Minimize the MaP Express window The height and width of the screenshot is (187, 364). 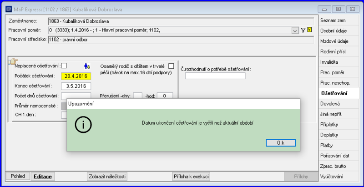(x=324, y=9)
